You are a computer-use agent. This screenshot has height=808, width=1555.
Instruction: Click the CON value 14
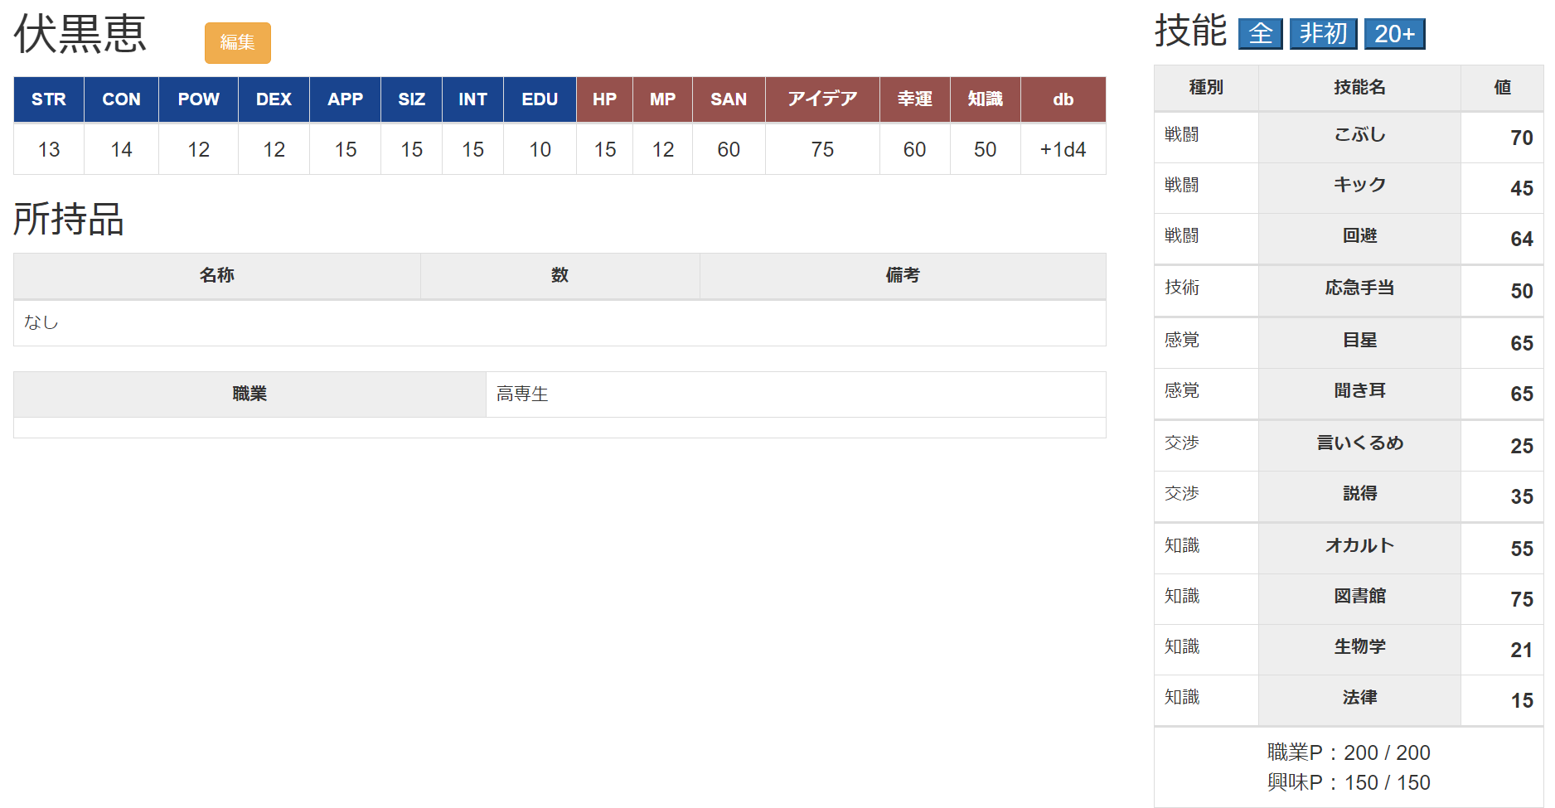pyautogui.click(x=122, y=149)
